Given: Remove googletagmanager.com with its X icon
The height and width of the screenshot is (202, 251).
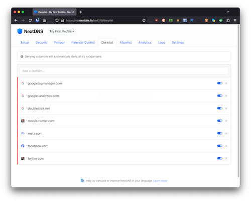Looking at the screenshot, I should coord(226,83).
